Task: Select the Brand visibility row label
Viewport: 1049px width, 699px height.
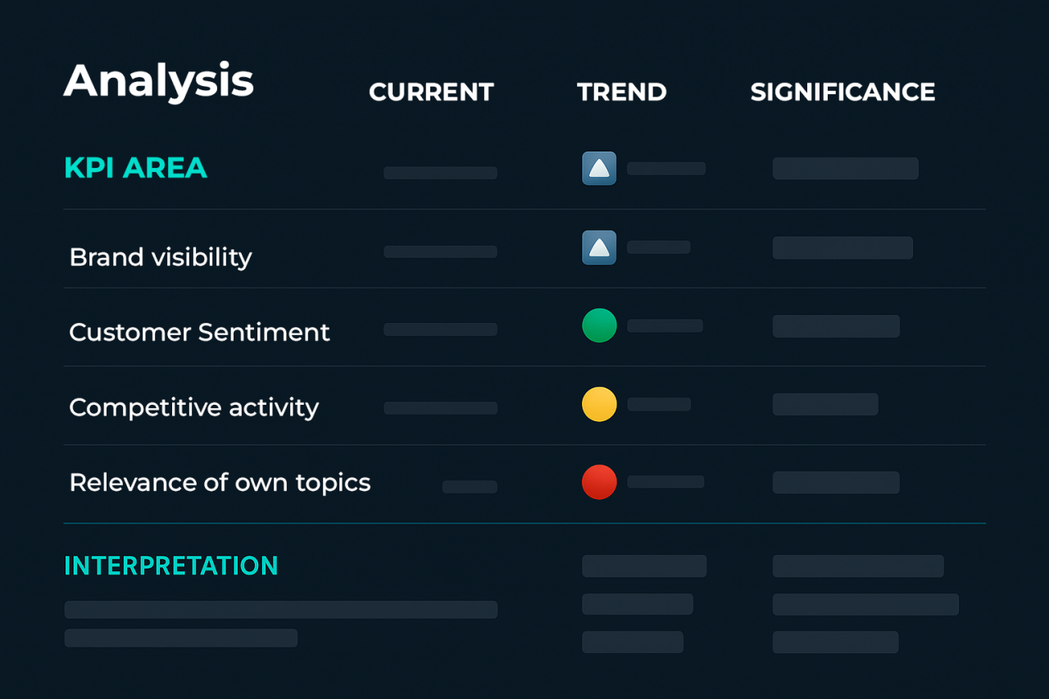Action: click(161, 257)
